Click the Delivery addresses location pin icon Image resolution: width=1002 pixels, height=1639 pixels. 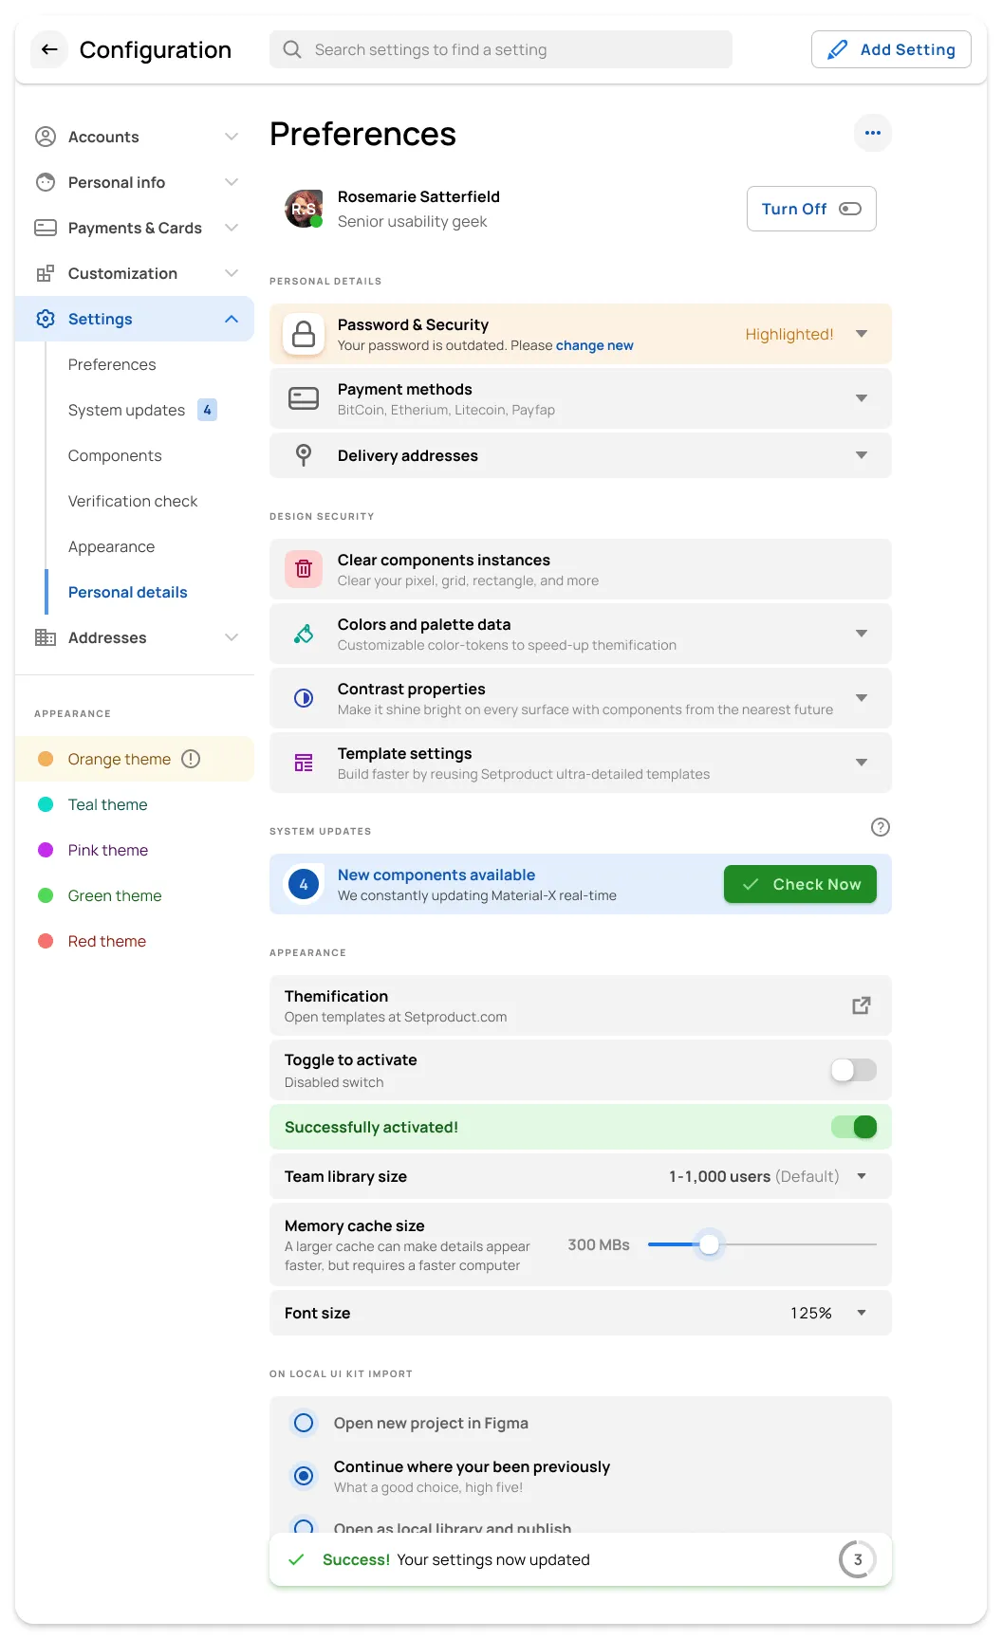tap(304, 455)
